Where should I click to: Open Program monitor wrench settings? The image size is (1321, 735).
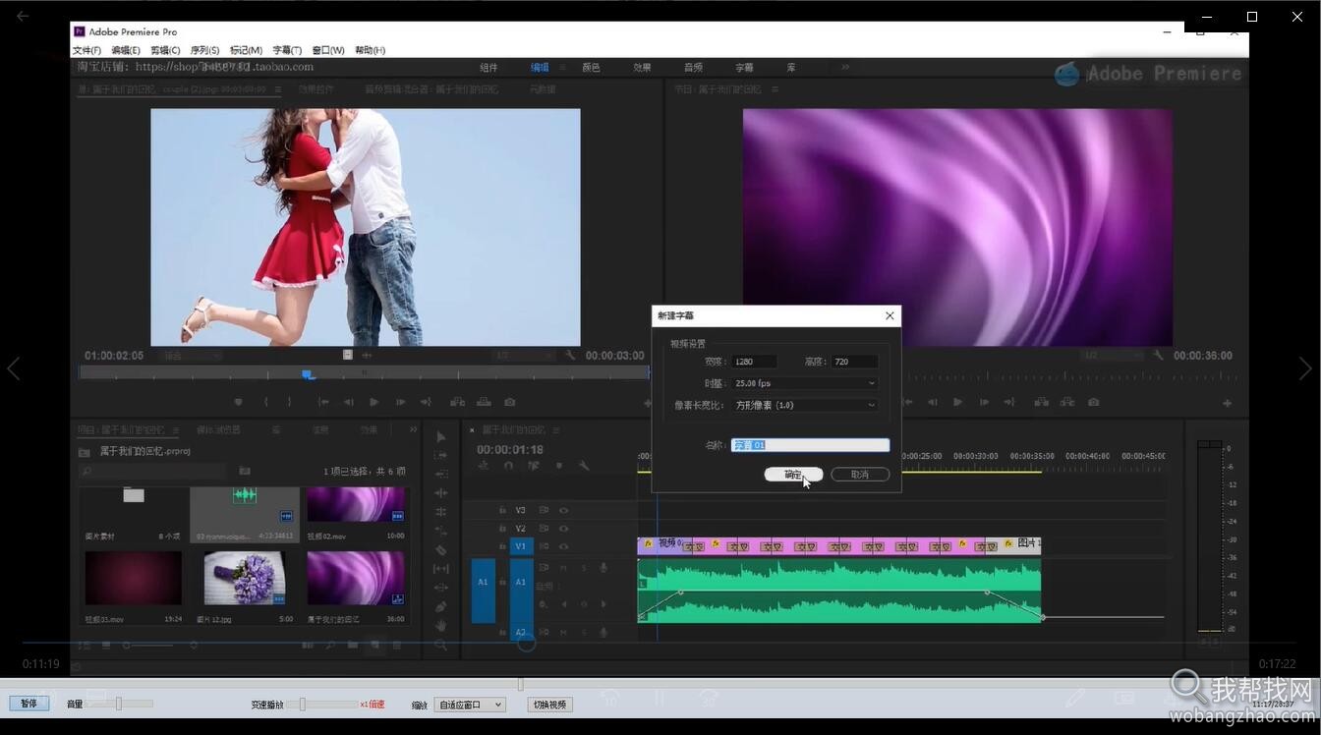1158,356
